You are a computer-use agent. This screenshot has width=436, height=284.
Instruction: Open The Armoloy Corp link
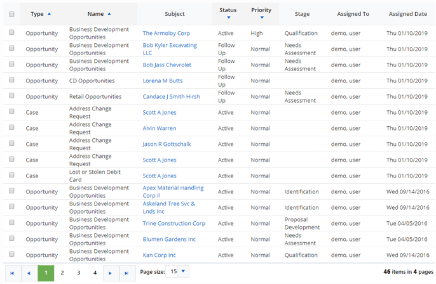tap(167, 33)
